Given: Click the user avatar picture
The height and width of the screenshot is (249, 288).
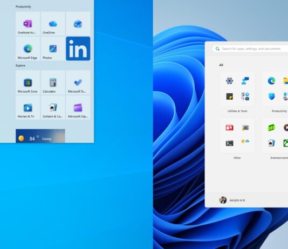Looking at the screenshot, I should click(x=223, y=200).
